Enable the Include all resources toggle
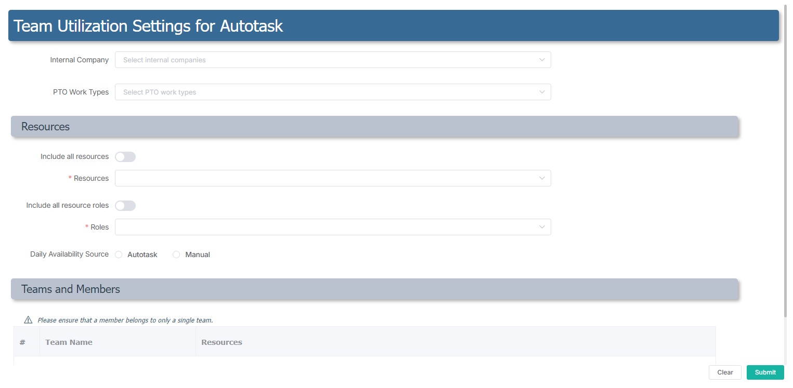793x388 pixels. (125, 156)
